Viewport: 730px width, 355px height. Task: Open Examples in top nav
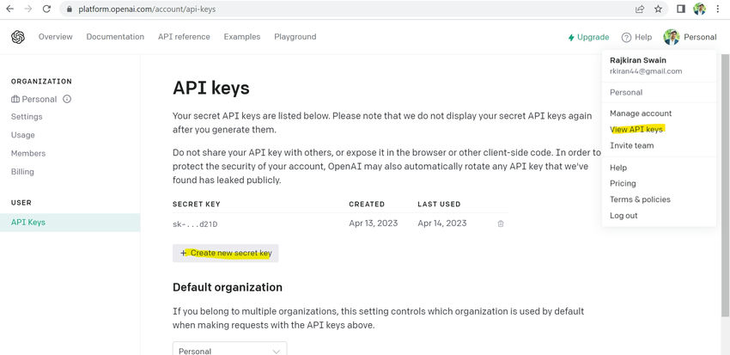point(242,37)
